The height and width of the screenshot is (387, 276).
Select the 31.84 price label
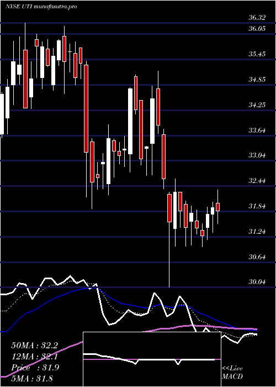(257, 206)
